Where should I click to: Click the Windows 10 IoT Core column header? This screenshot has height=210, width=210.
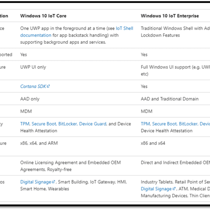43,16
